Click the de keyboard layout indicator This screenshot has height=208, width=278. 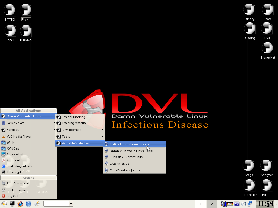[230, 204]
